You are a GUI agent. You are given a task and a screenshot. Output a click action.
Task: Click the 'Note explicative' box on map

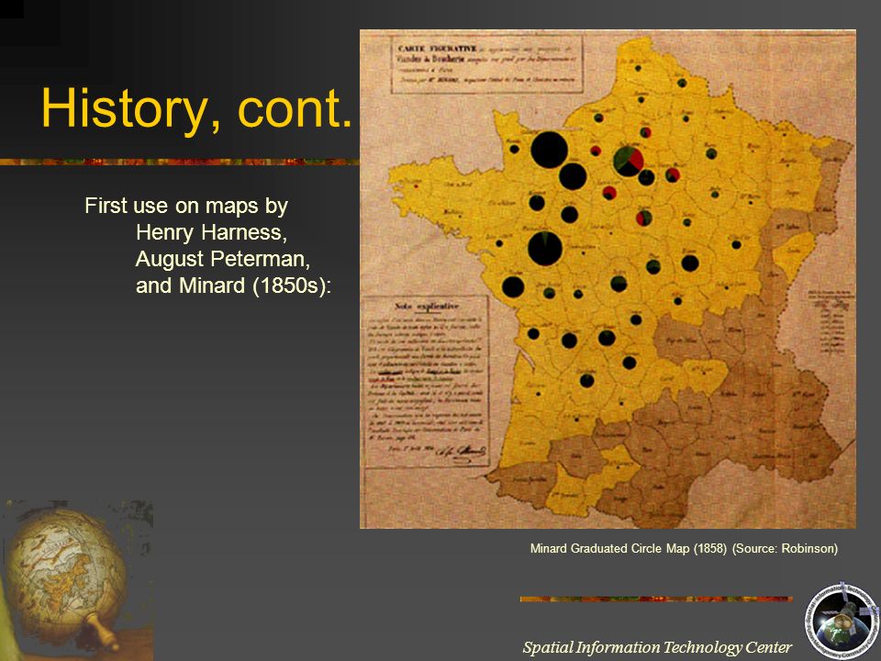tap(426, 381)
